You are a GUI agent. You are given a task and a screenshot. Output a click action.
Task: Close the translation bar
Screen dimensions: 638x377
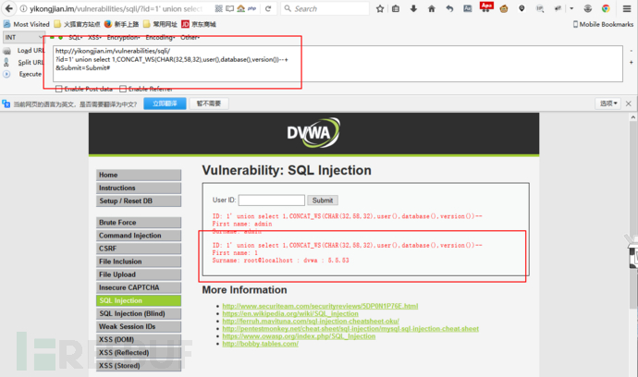point(629,103)
